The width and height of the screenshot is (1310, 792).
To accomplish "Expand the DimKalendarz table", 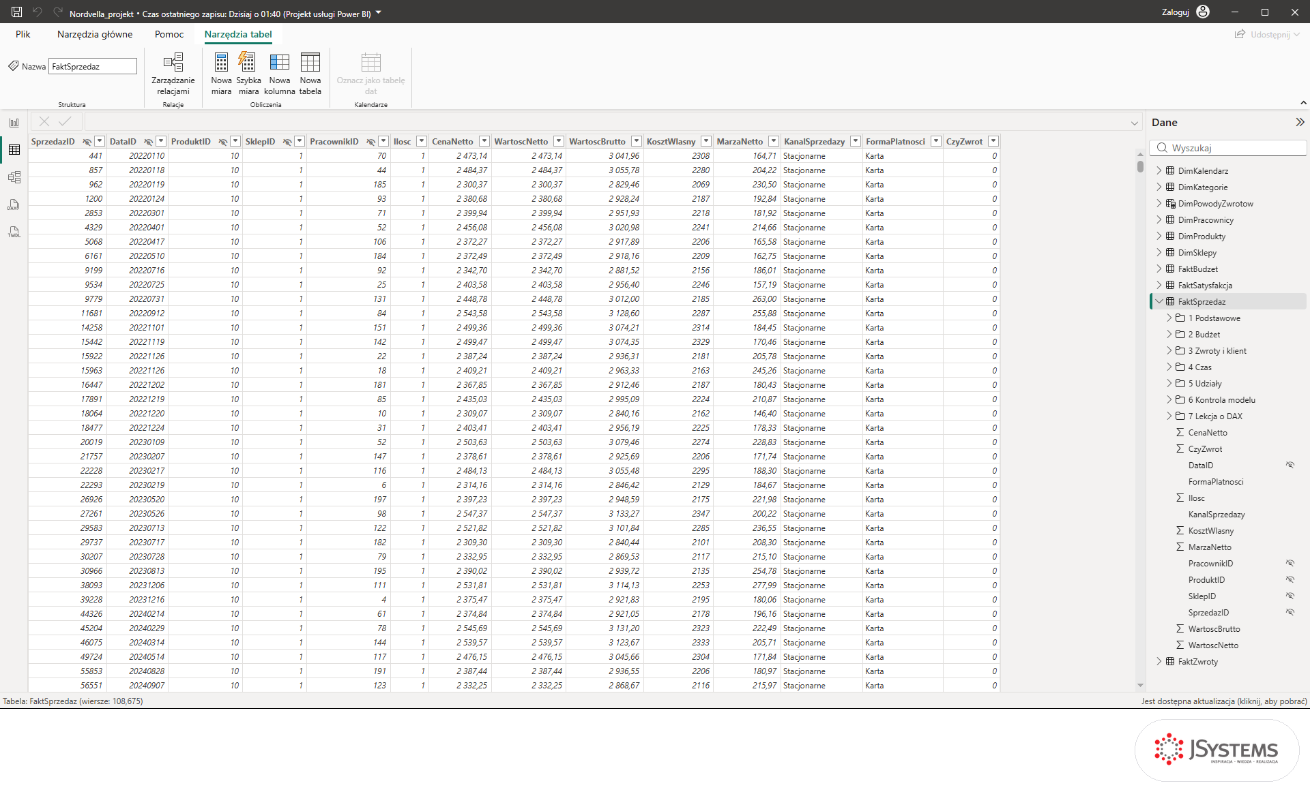I will [x=1159, y=170].
